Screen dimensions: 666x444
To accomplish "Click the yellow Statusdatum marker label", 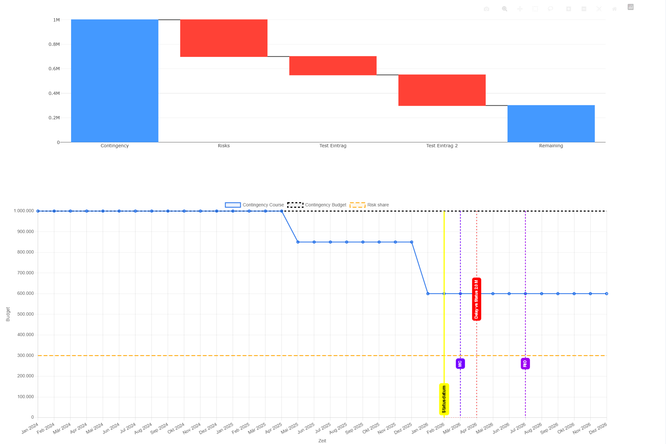I will point(444,399).
